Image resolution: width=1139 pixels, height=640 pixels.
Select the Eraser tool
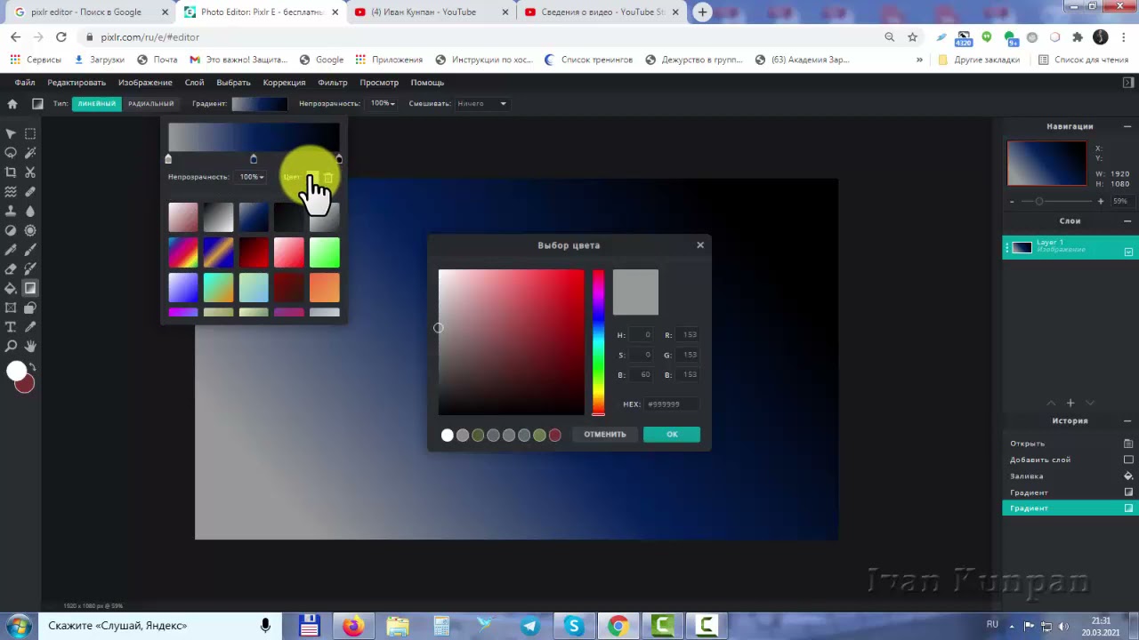click(11, 268)
